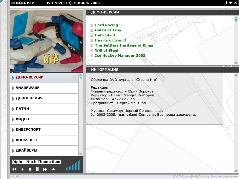Select the BOOKSHELF menu section
This screenshot has width=239, height=179.
pyautogui.click(x=44, y=140)
